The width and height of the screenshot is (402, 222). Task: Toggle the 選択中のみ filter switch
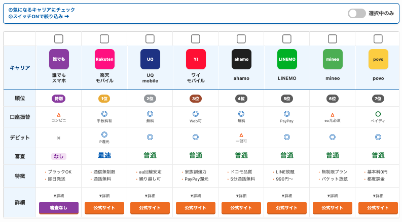point(357,13)
